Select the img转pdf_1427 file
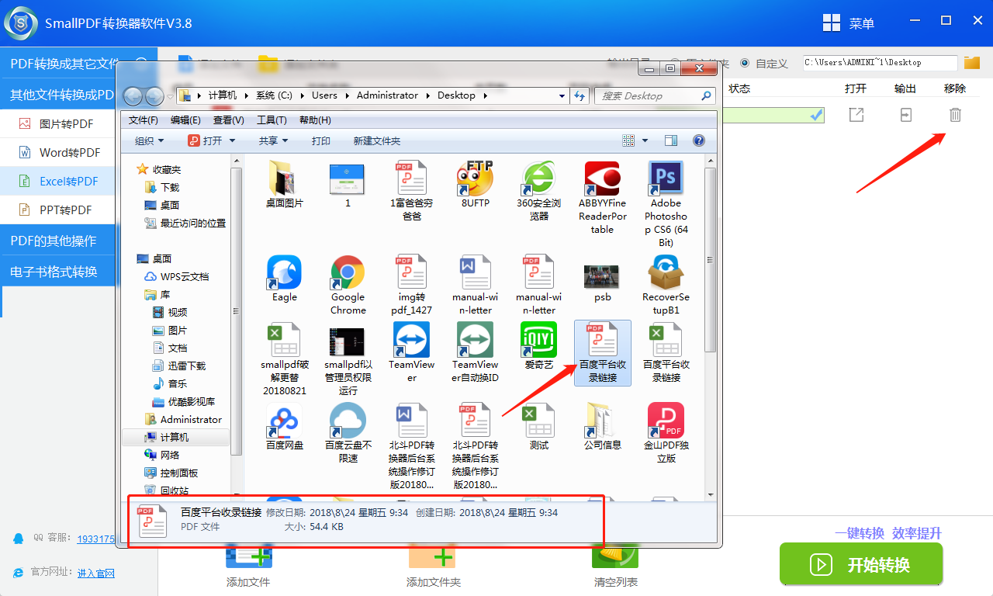Image resolution: width=993 pixels, height=596 pixels. coord(412,272)
